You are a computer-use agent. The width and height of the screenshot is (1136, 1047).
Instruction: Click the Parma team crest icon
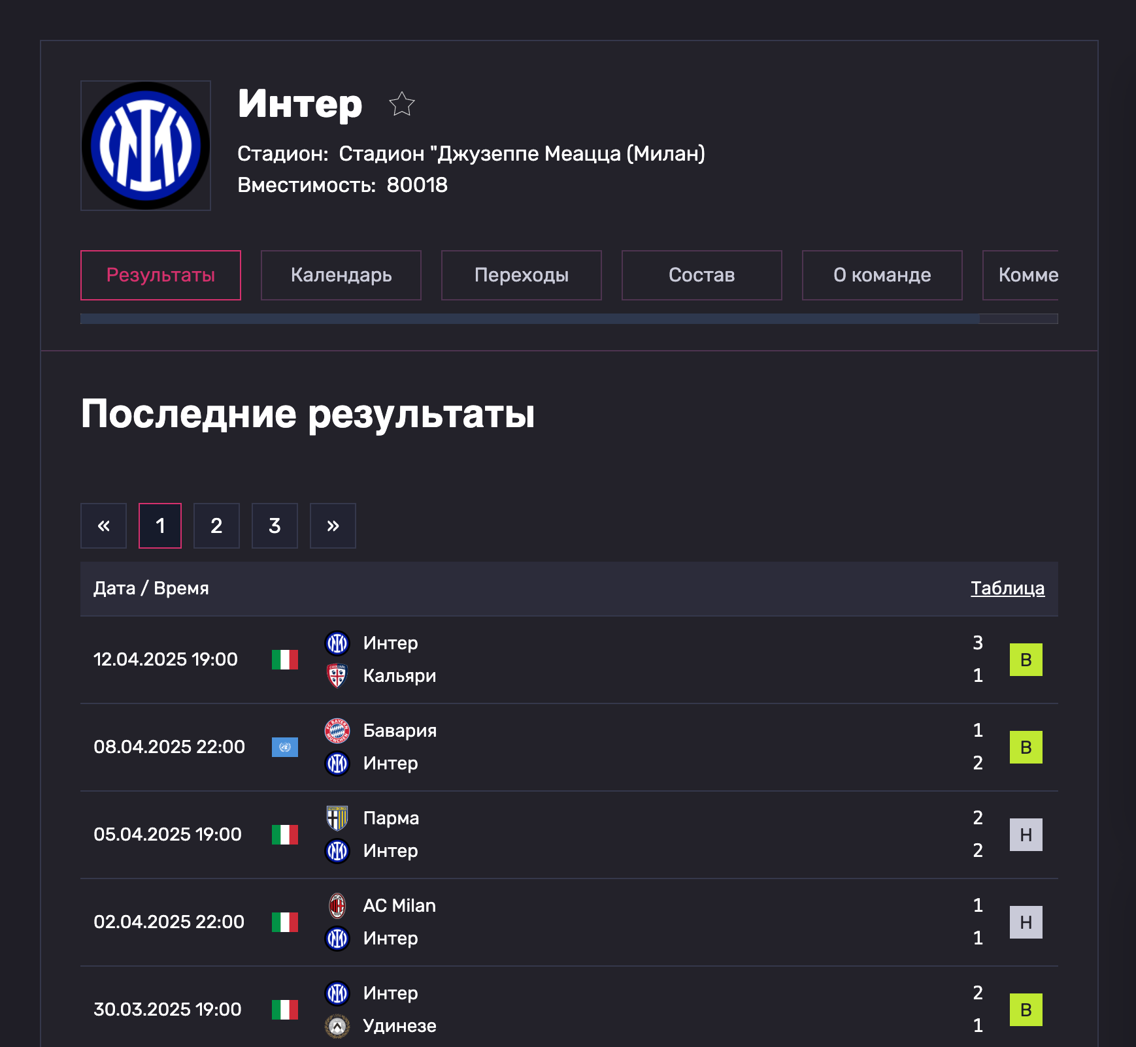click(337, 818)
